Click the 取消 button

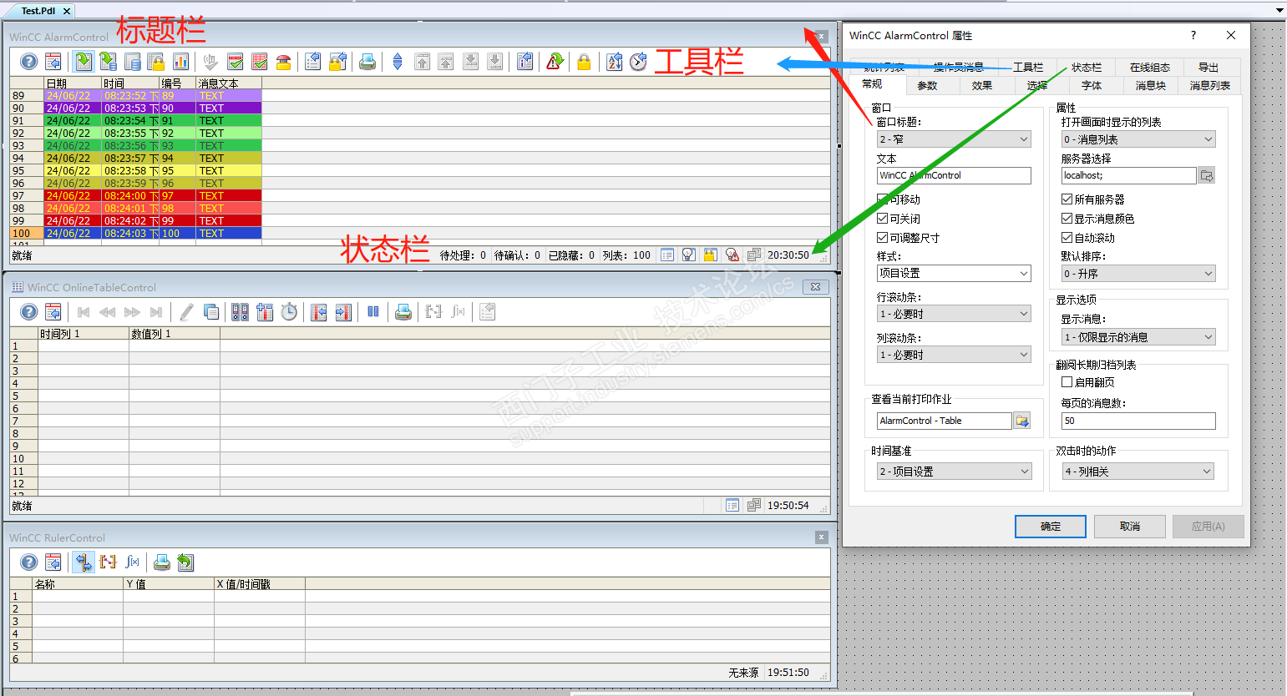(1130, 527)
